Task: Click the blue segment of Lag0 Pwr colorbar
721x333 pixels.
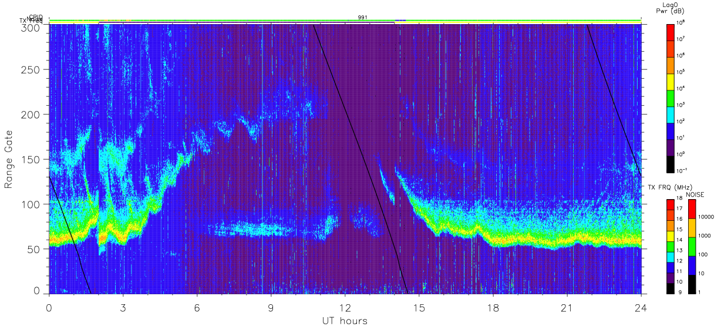Action: 671,130
